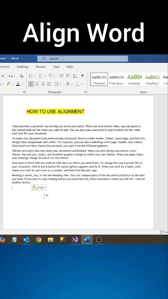Toggle Show/Hide paragraph marks
Viewport: 168px width, 299px height.
click(83, 76)
